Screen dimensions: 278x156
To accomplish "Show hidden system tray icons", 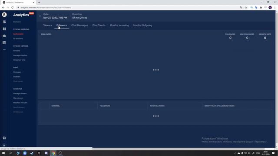I will pyautogui.click(x=235, y=153).
